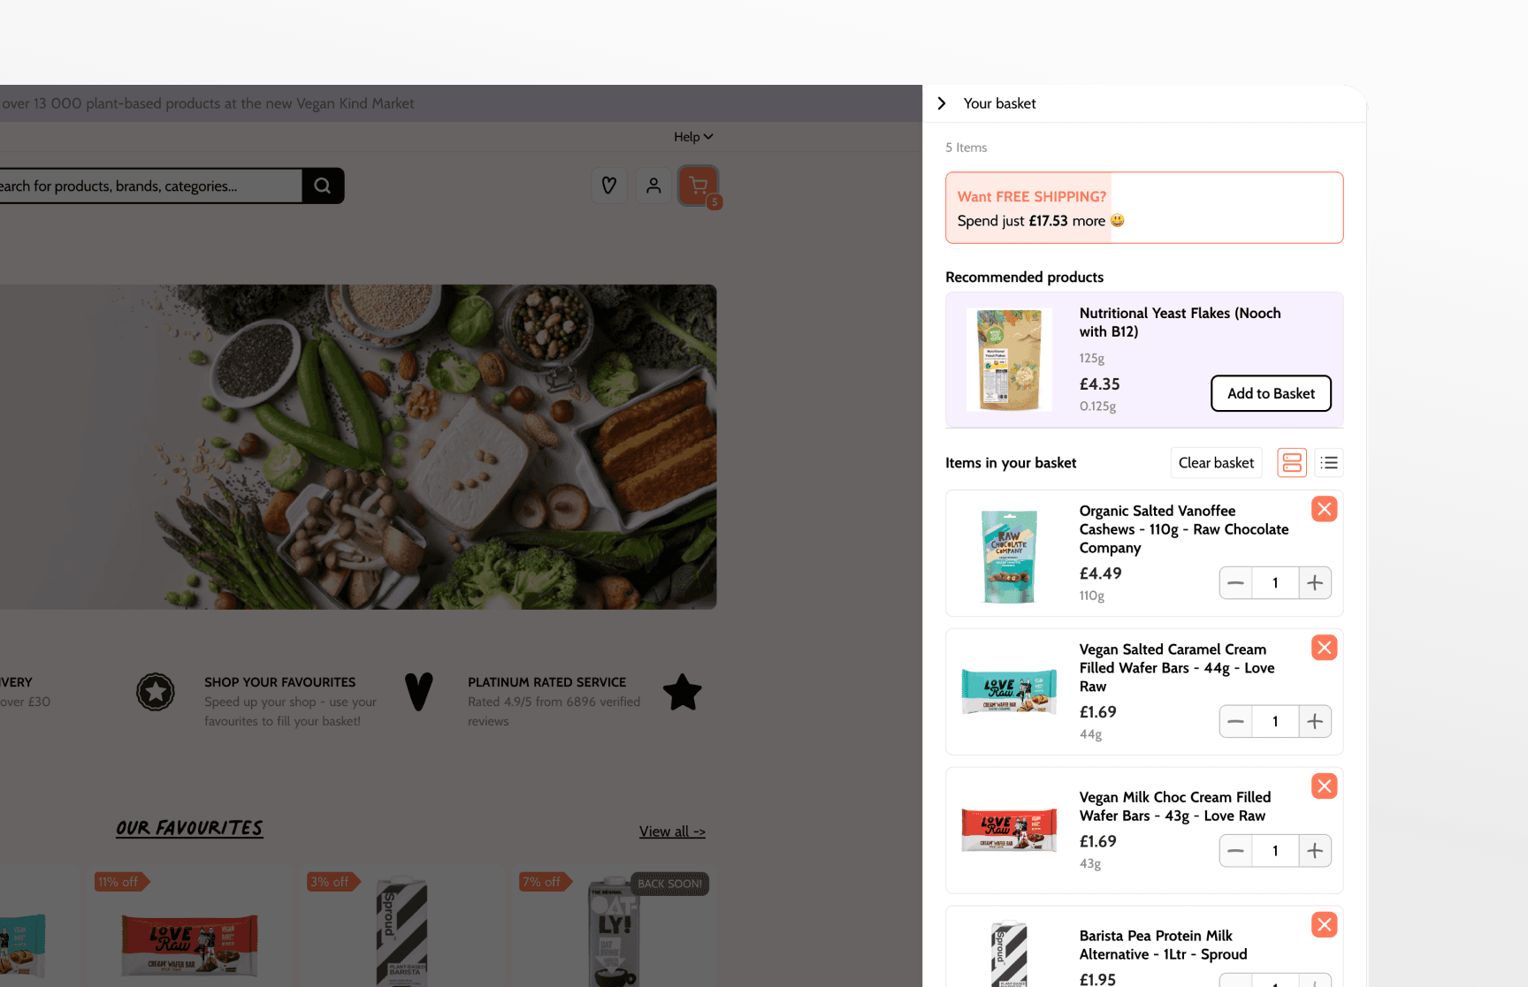Open the View all favourites link
The width and height of the screenshot is (1528, 987).
[x=672, y=831]
